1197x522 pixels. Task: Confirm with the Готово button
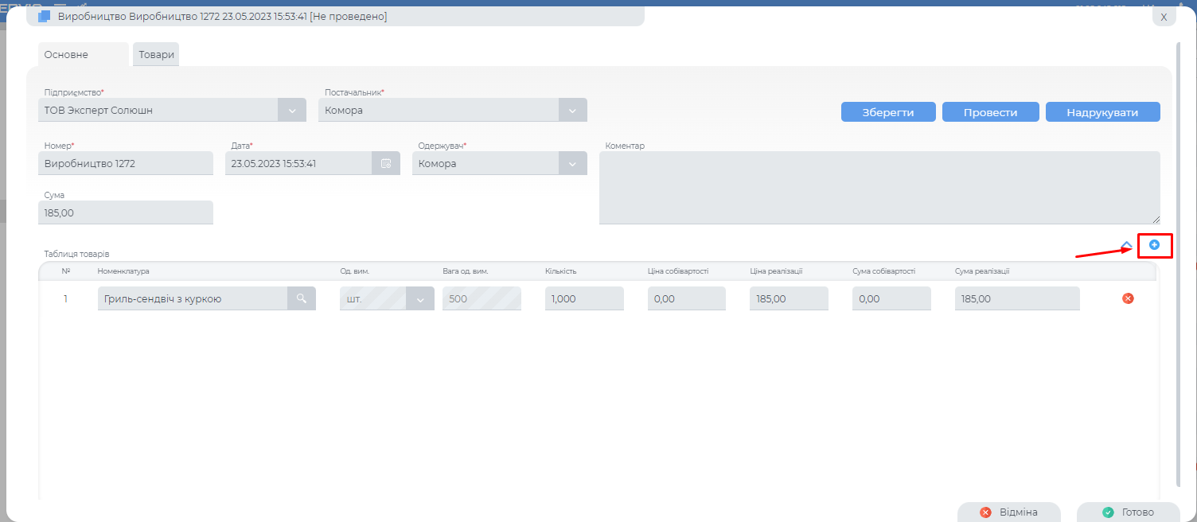coord(1128,512)
